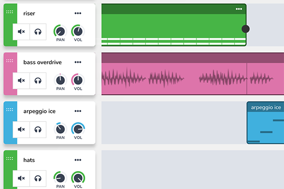The width and height of the screenshot is (284, 189).
Task: Click the arpeggio ice PAN knob
Action: [x=60, y=129]
